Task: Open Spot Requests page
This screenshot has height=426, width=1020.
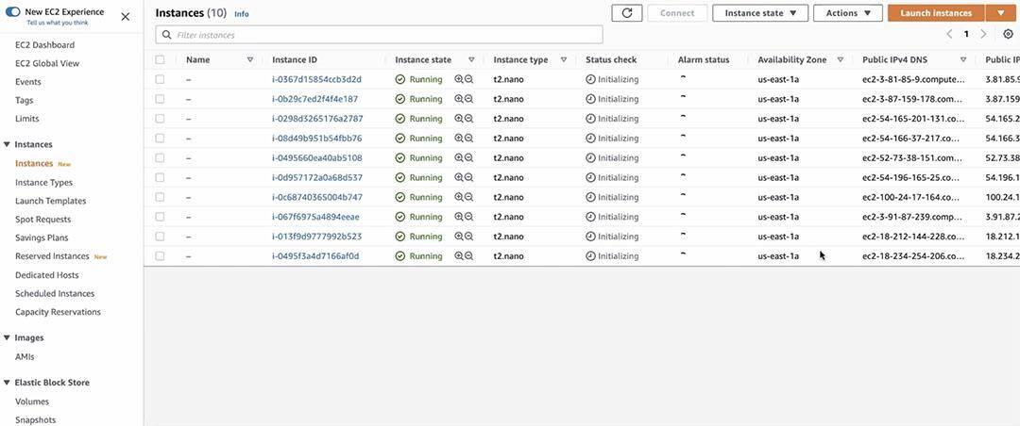Action: [x=42, y=220]
